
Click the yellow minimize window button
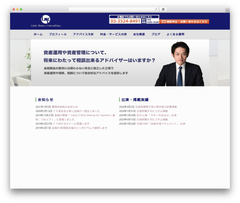[x=17, y=9]
